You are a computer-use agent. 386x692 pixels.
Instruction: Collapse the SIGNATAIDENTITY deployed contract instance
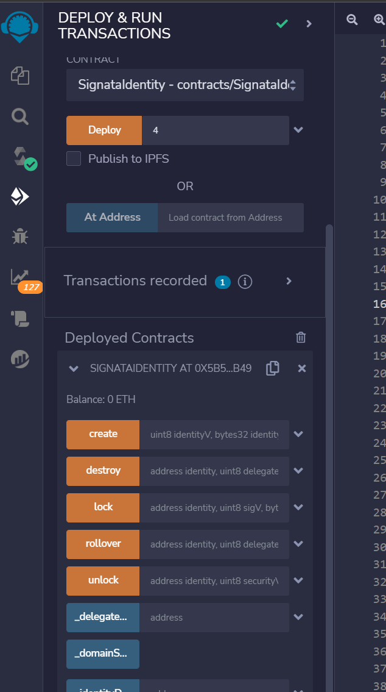74,368
